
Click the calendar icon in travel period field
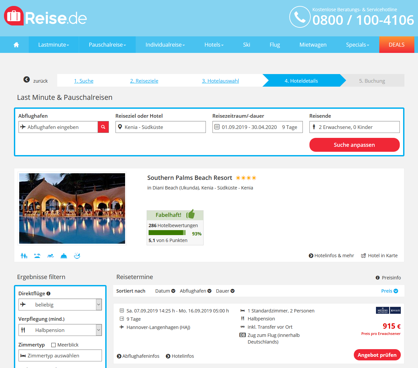pos(217,127)
